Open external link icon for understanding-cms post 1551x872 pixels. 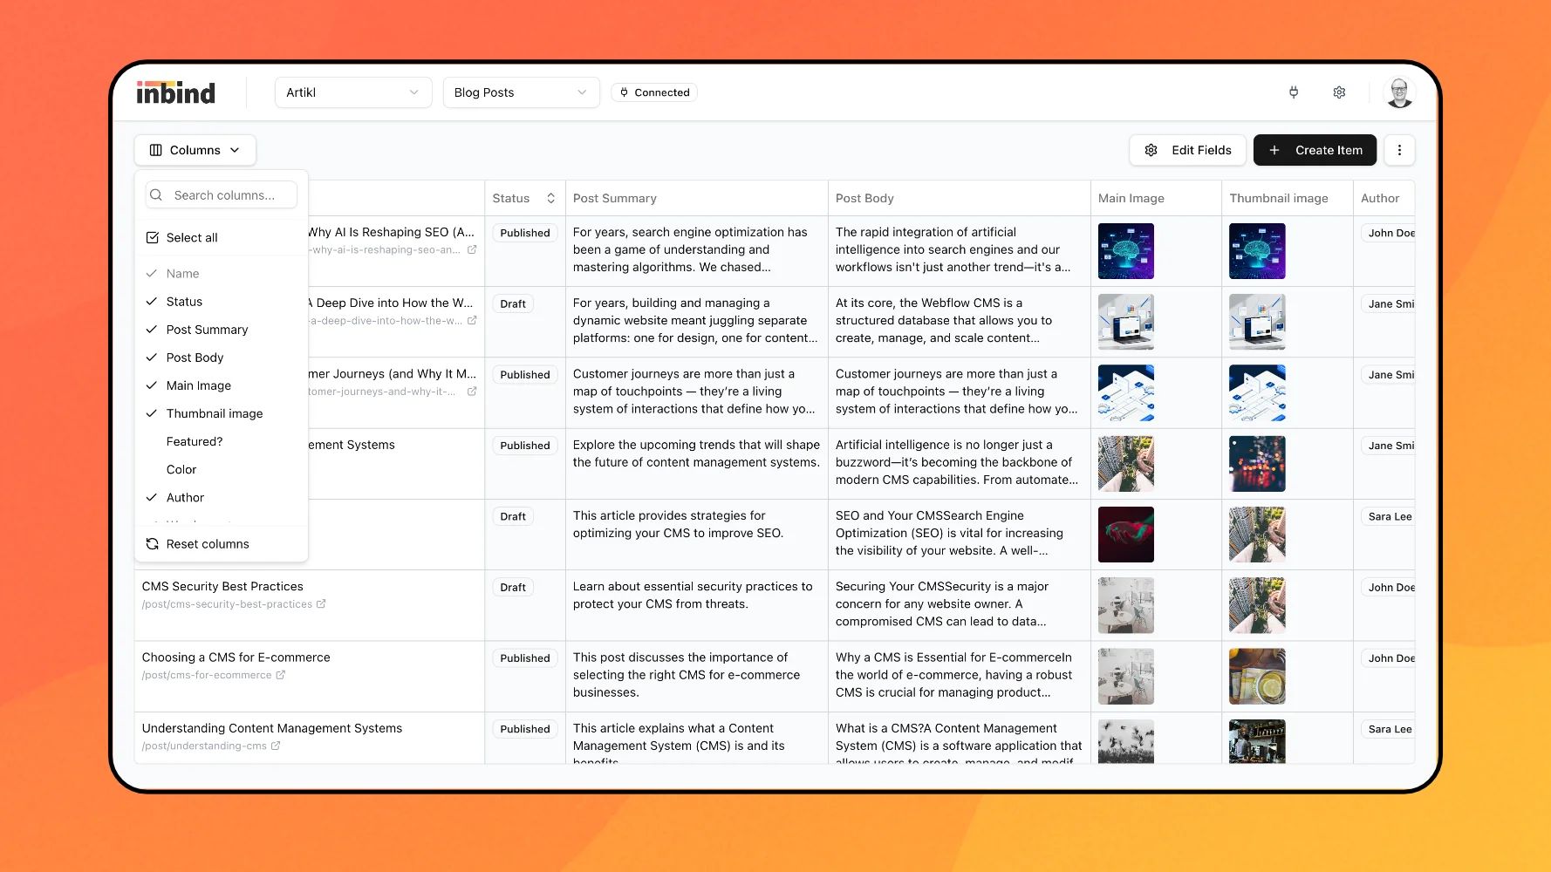tap(276, 746)
